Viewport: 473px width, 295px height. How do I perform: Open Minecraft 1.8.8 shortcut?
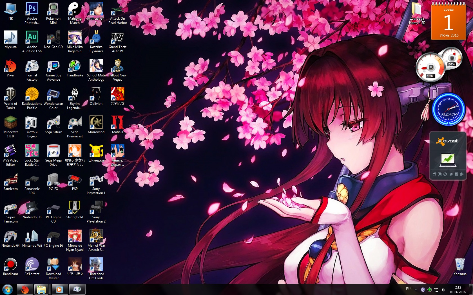tap(10, 127)
